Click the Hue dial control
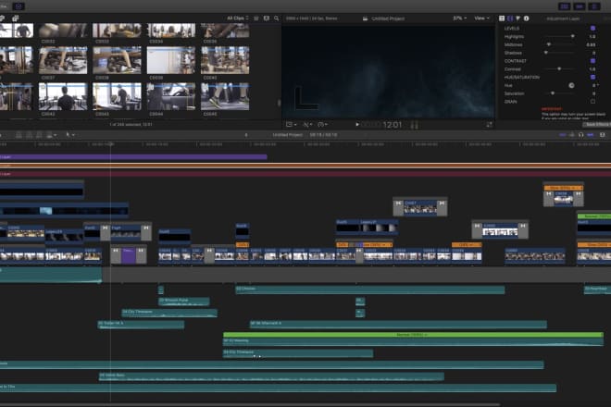 [x=571, y=85]
